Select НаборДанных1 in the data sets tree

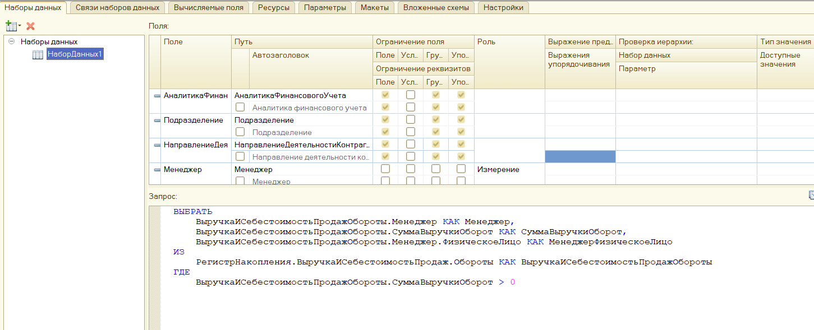[x=75, y=54]
